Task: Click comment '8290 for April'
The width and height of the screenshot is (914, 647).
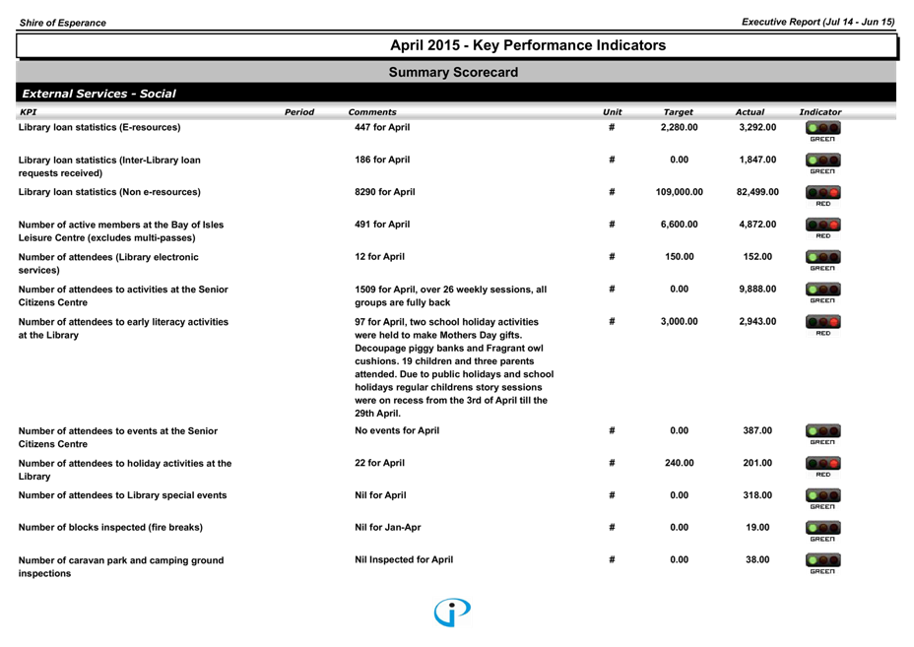Action: point(385,192)
